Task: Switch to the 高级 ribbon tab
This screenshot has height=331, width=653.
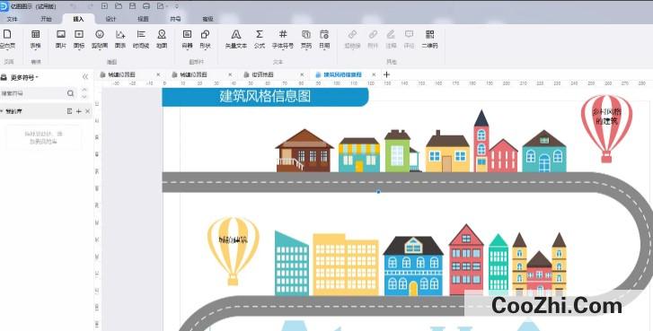Action: tap(207, 19)
